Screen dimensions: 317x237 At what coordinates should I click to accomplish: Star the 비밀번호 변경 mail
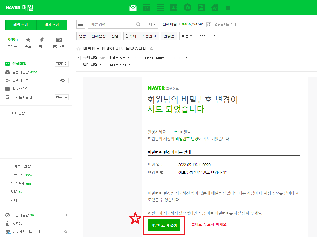78,49
